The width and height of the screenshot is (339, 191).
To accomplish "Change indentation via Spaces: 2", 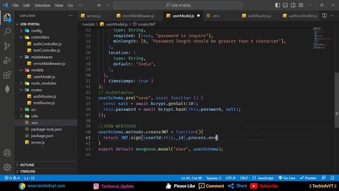I will [x=213, y=178].
